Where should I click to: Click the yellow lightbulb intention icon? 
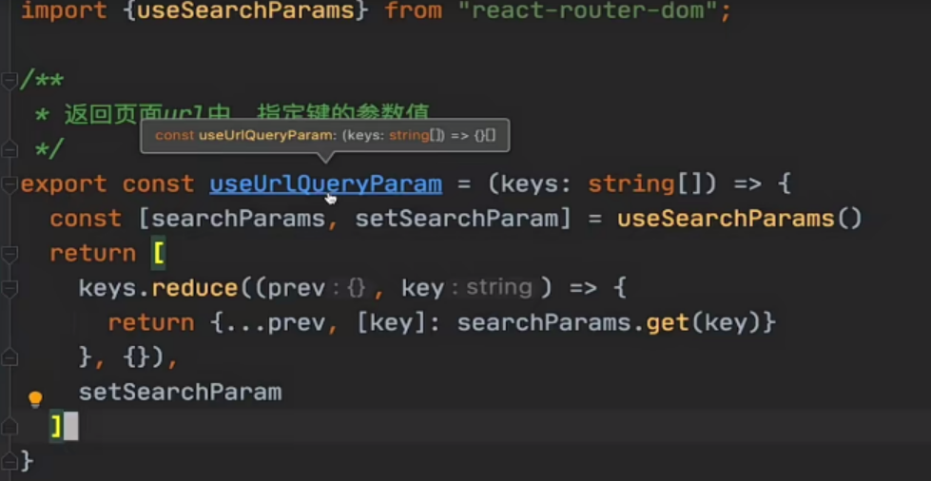click(35, 399)
